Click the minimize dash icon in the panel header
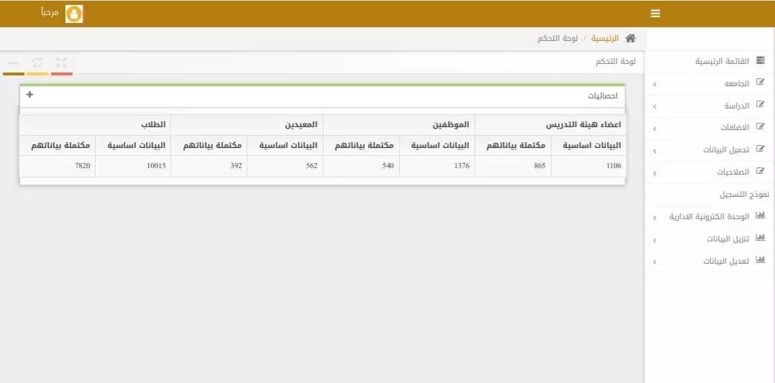 (x=14, y=63)
